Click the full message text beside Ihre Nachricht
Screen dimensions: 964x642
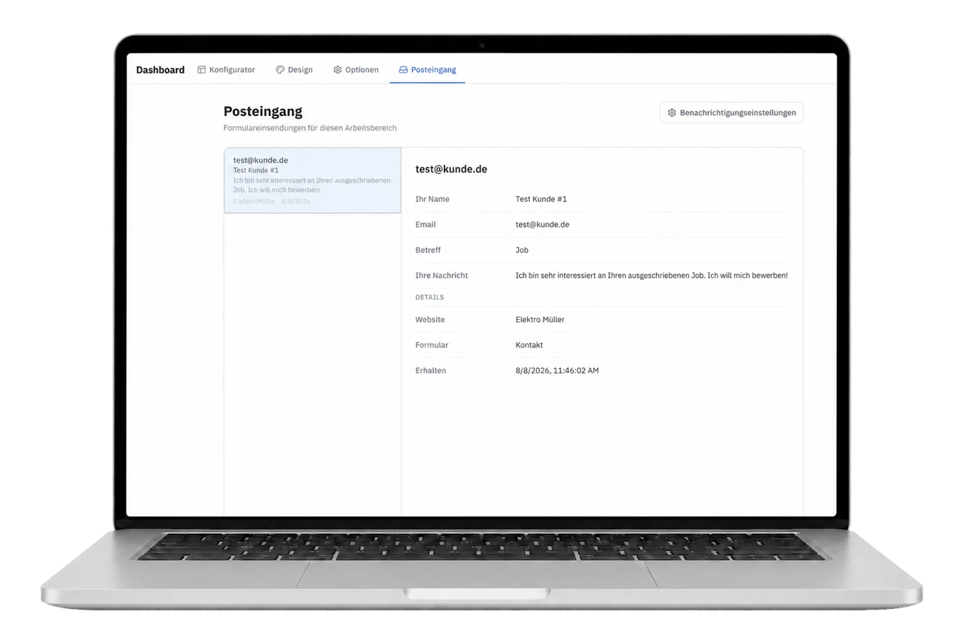(x=652, y=275)
